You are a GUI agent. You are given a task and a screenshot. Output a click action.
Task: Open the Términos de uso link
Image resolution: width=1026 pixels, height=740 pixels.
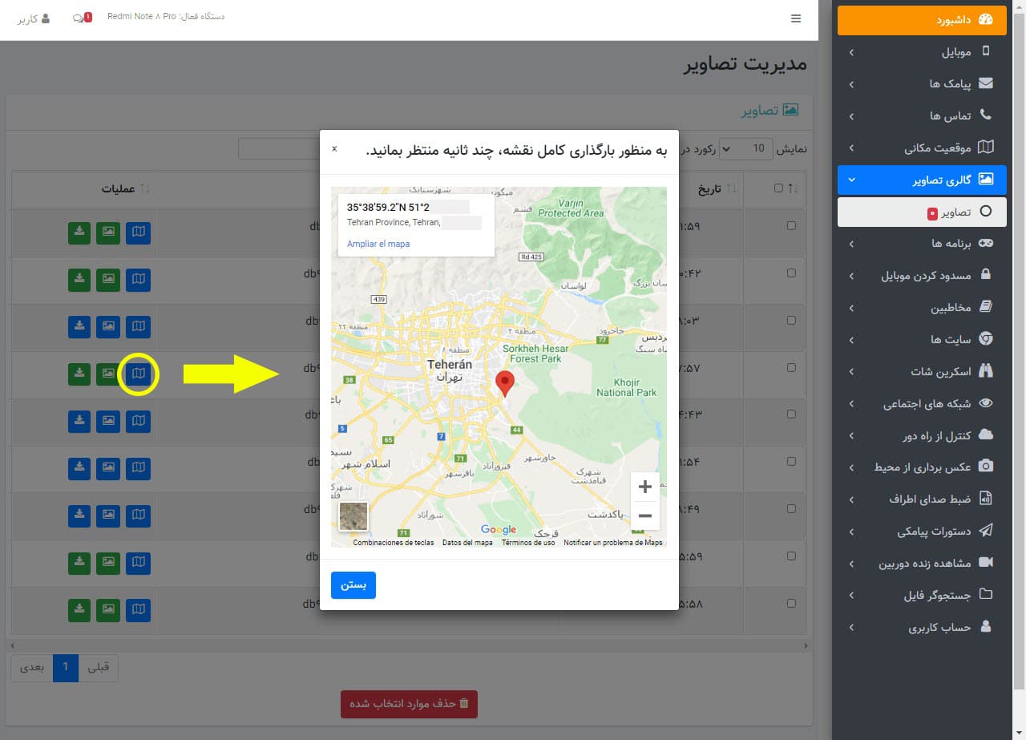(x=528, y=543)
